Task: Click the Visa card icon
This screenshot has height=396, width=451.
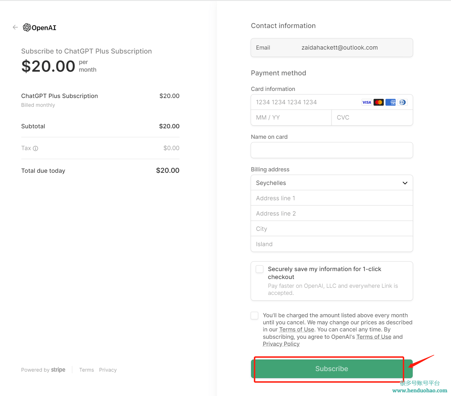Action: [367, 102]
